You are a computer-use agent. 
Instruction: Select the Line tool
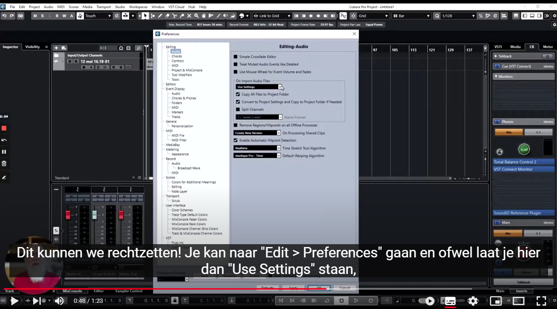tap(218, 16)
